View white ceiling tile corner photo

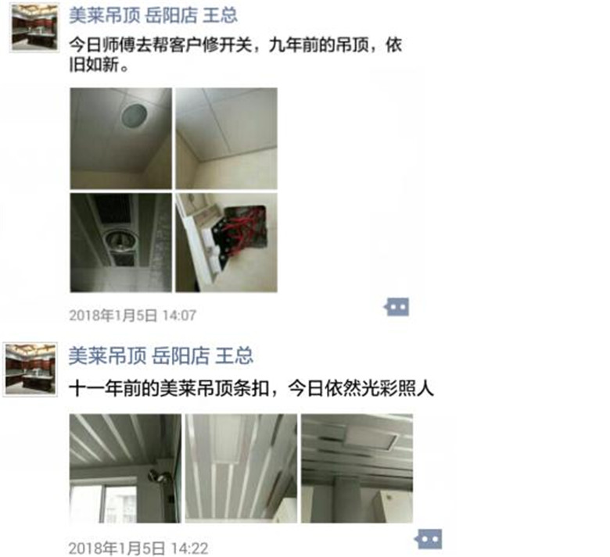tap(227, 138)
